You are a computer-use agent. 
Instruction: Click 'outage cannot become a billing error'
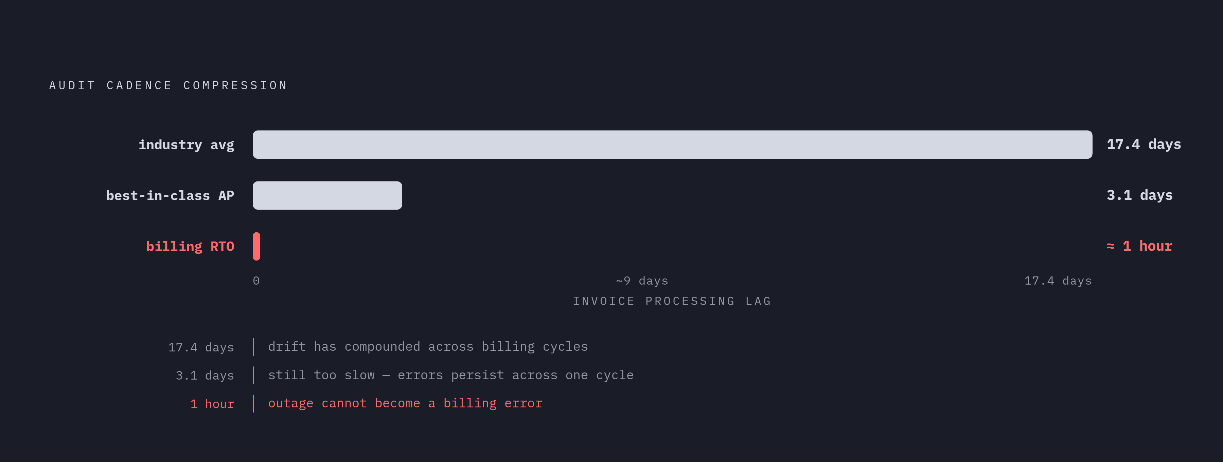405,403
